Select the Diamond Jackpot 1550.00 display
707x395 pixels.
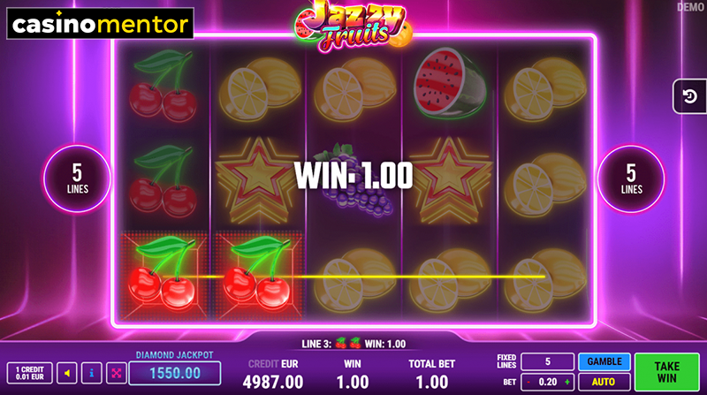(175, 373)
